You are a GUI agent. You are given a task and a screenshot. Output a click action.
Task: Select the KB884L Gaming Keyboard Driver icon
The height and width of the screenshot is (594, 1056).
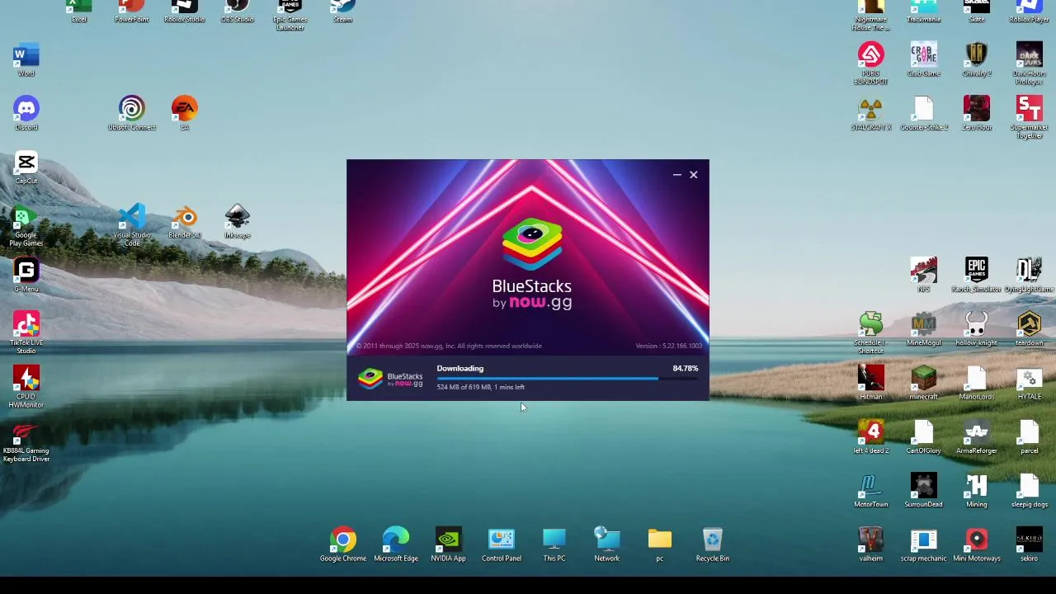pyautogui.click(x=26, y=441)
